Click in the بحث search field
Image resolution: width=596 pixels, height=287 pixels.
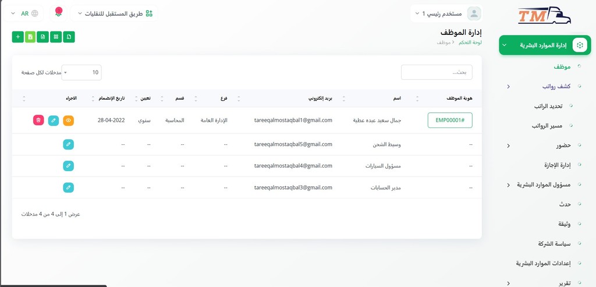(x=437, y=72)
